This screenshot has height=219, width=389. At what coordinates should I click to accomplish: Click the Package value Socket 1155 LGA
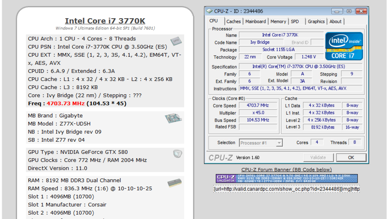point(281,49)
